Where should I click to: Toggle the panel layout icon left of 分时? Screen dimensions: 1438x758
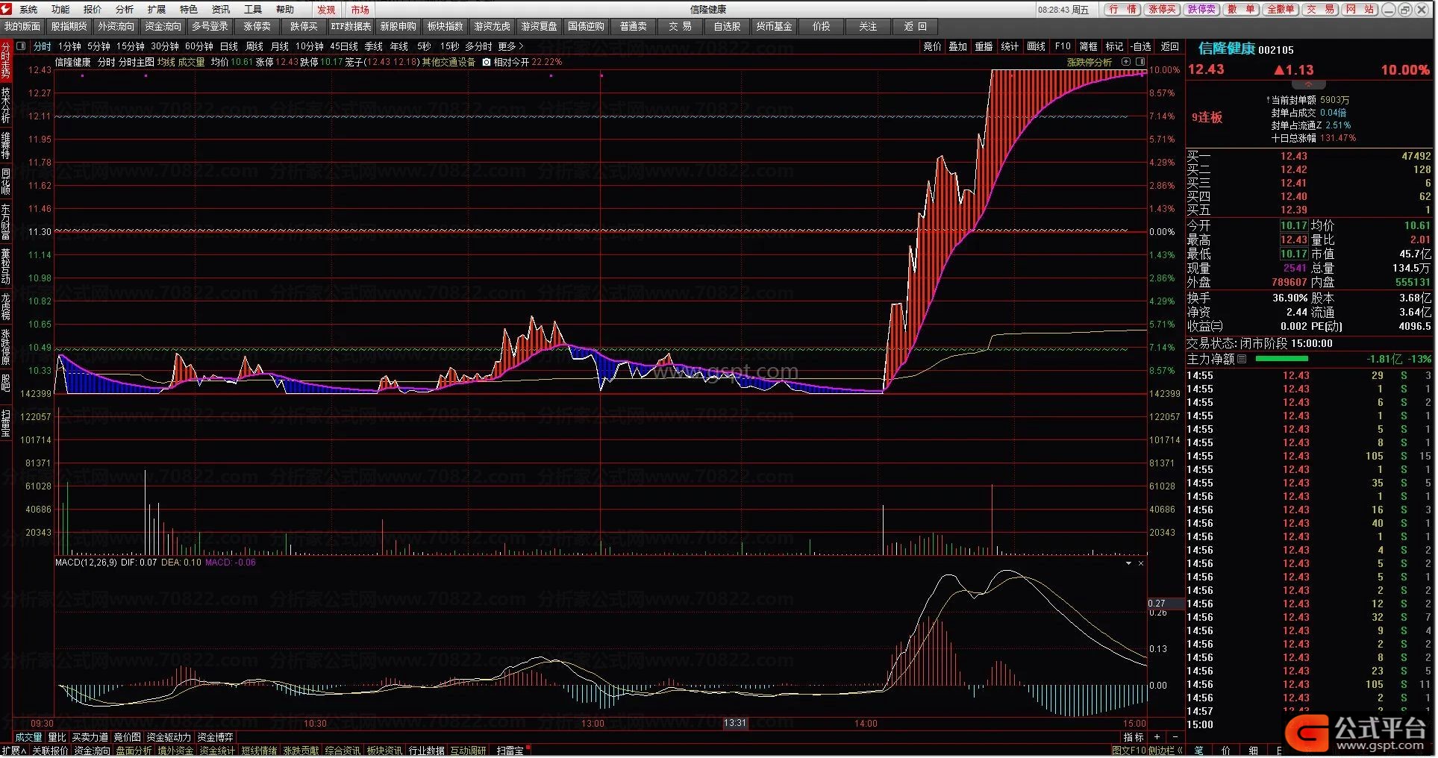click(x=21, y=46)
